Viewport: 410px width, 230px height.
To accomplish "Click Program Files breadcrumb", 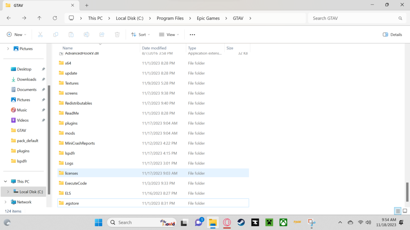I will [170, 18].
